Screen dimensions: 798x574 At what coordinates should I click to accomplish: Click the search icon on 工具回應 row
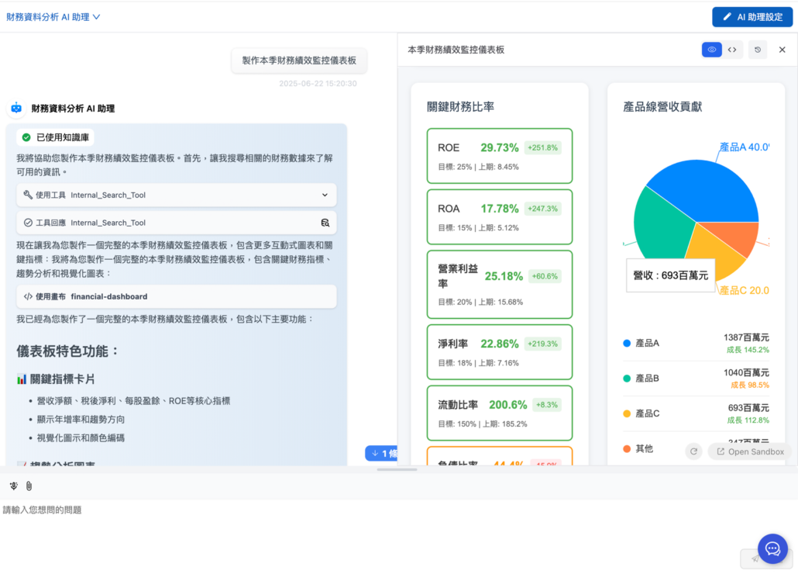(x=325, y=223)
